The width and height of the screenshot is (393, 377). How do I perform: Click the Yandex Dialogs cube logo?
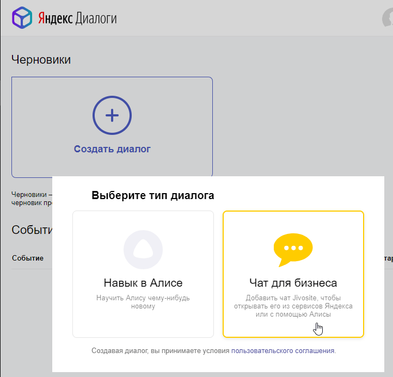pos(22,18)
